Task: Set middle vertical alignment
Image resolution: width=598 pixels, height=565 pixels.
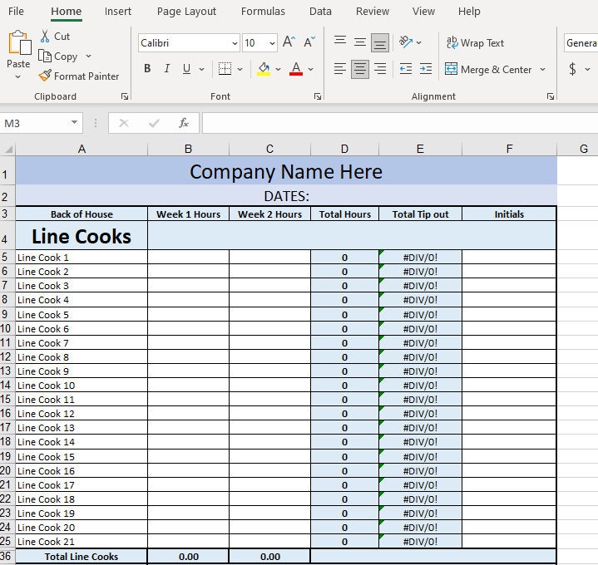Action: [x=359, y=42]
